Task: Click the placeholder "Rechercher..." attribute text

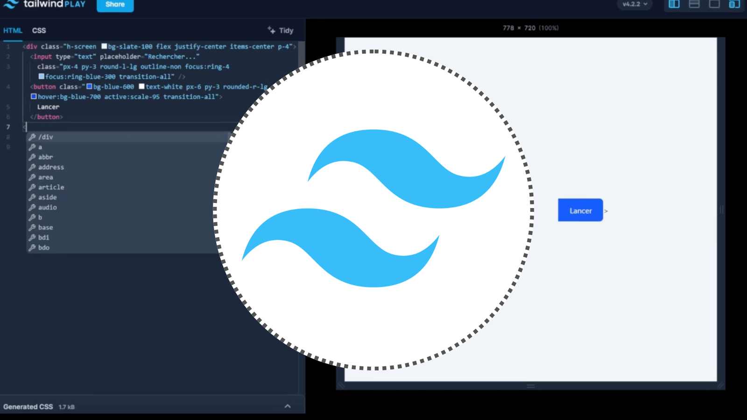Action: (x=149, y=56)
